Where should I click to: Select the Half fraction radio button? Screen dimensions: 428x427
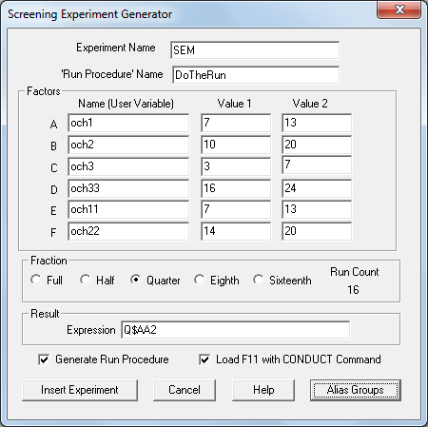point(86,280)
